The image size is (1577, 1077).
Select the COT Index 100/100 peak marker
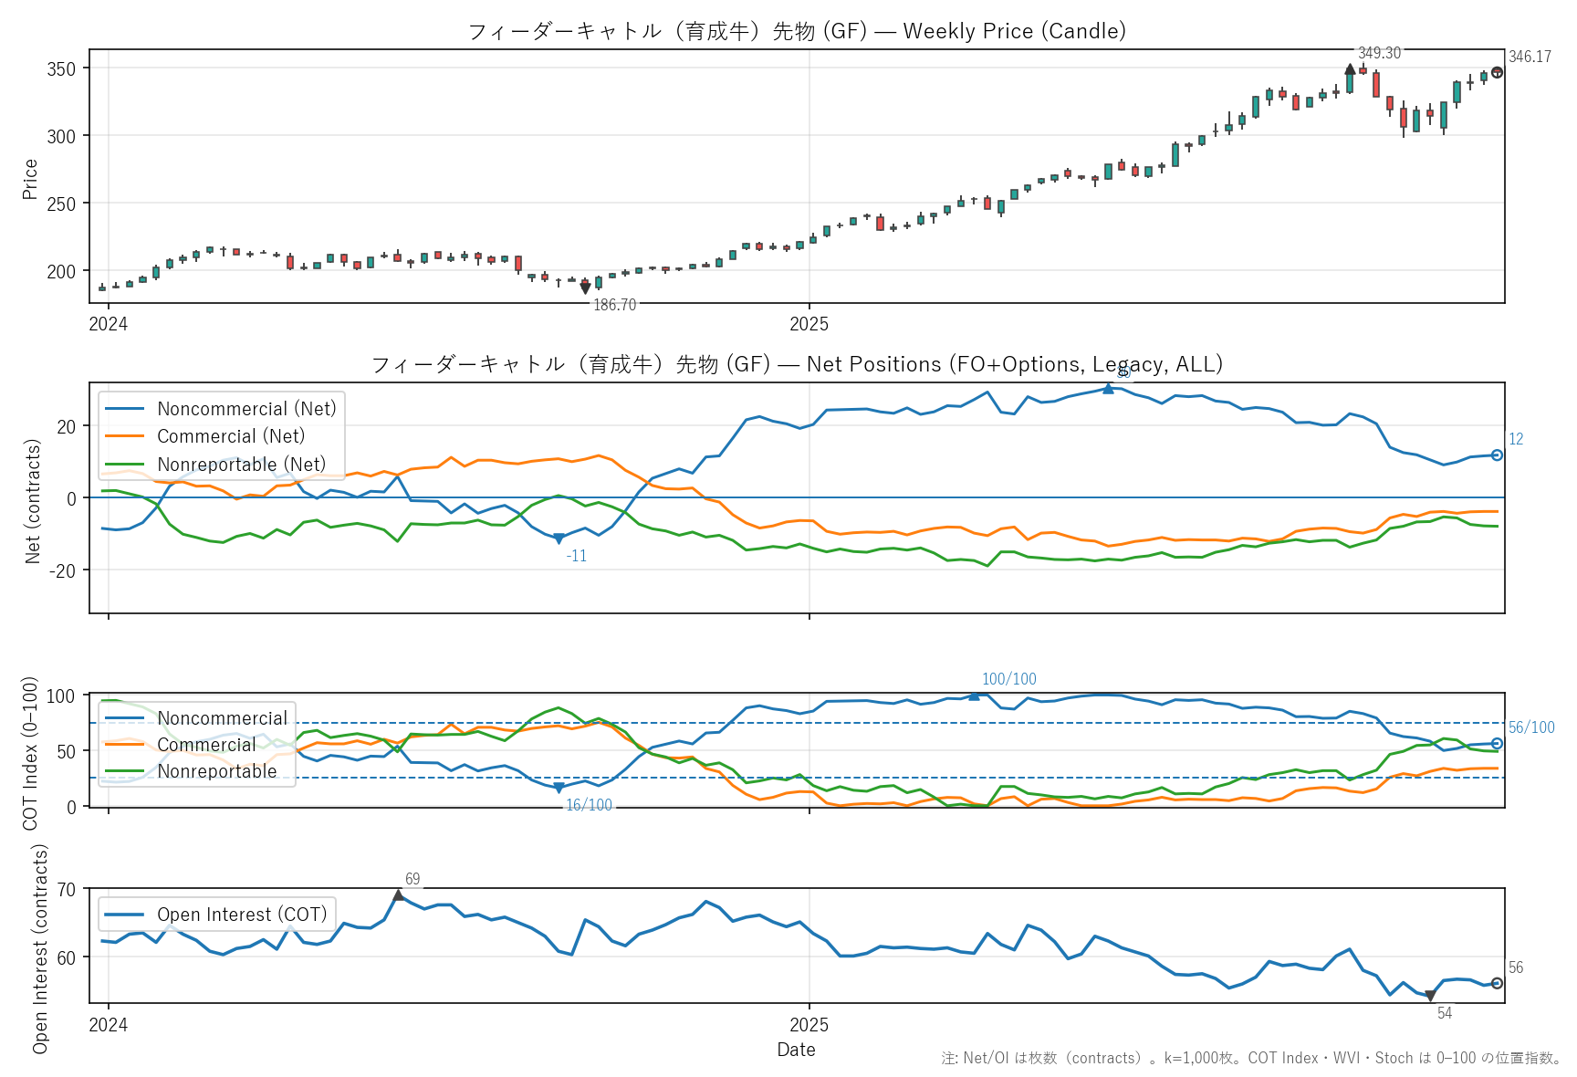[x=974, y=695]
